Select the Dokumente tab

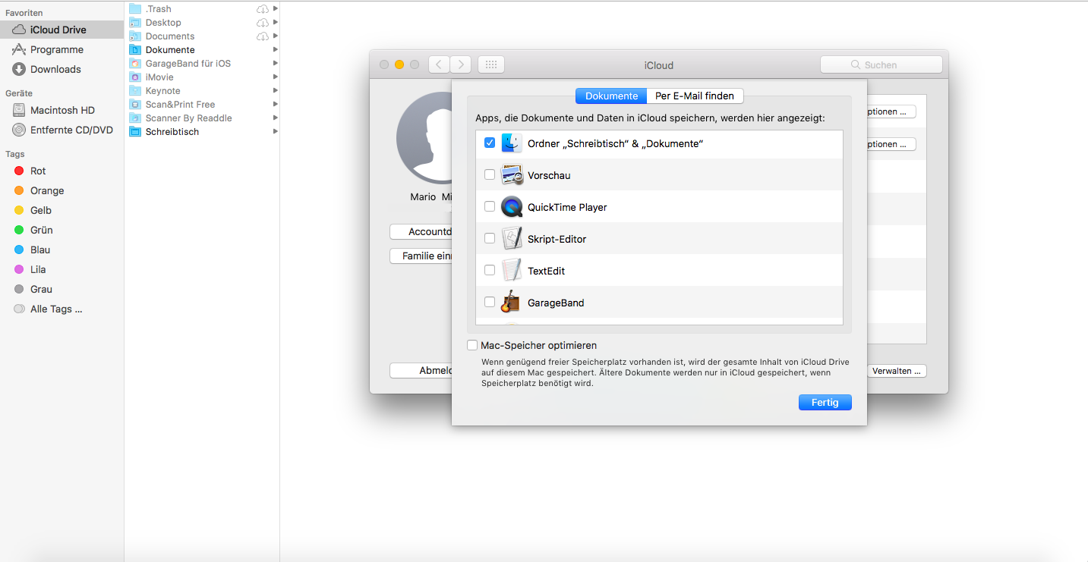[611, 96]
